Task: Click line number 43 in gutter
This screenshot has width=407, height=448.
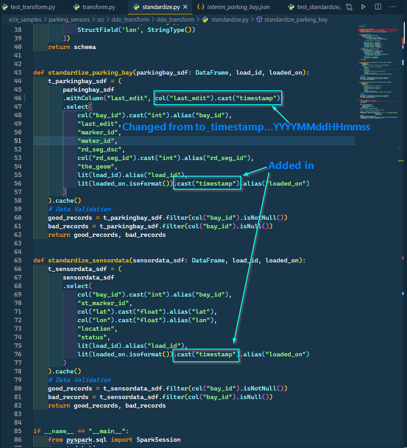Action: point(18,72)
